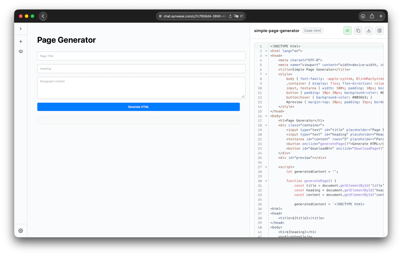Click the html lang="en" code line
This screenshot has height=256, width=402.
point(286,51)
